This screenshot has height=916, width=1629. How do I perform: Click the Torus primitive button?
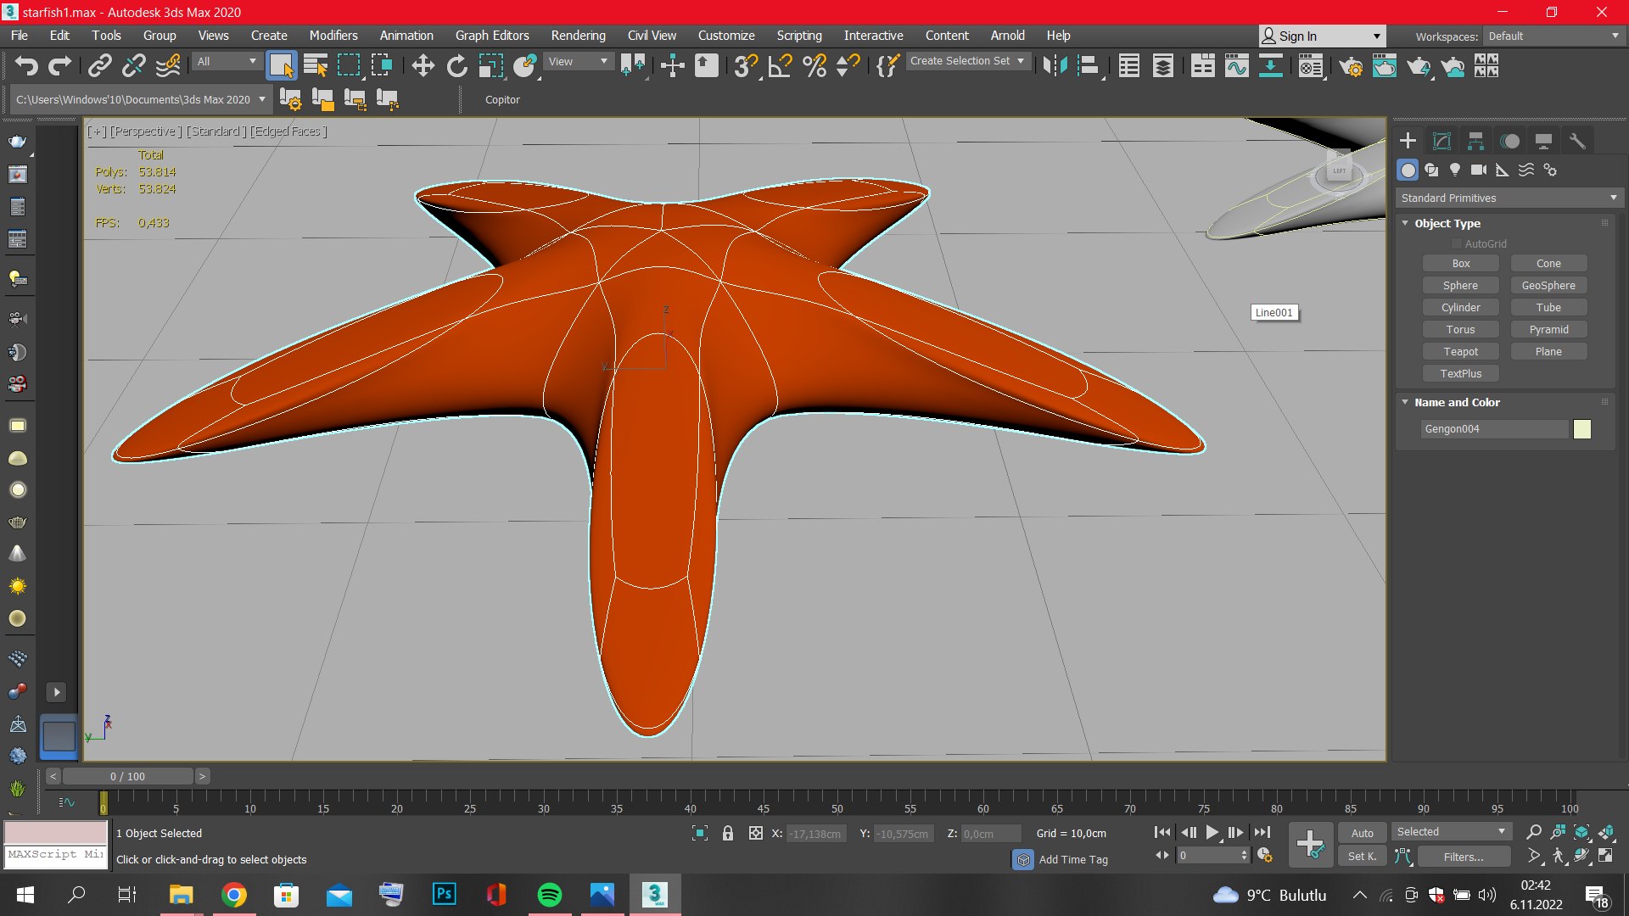[x=1460, y=329]
